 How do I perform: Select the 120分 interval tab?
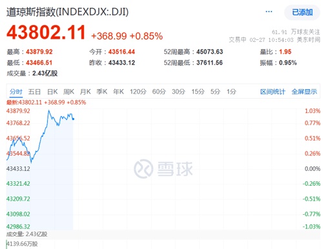pyautogui.click(x=138, y=92)
